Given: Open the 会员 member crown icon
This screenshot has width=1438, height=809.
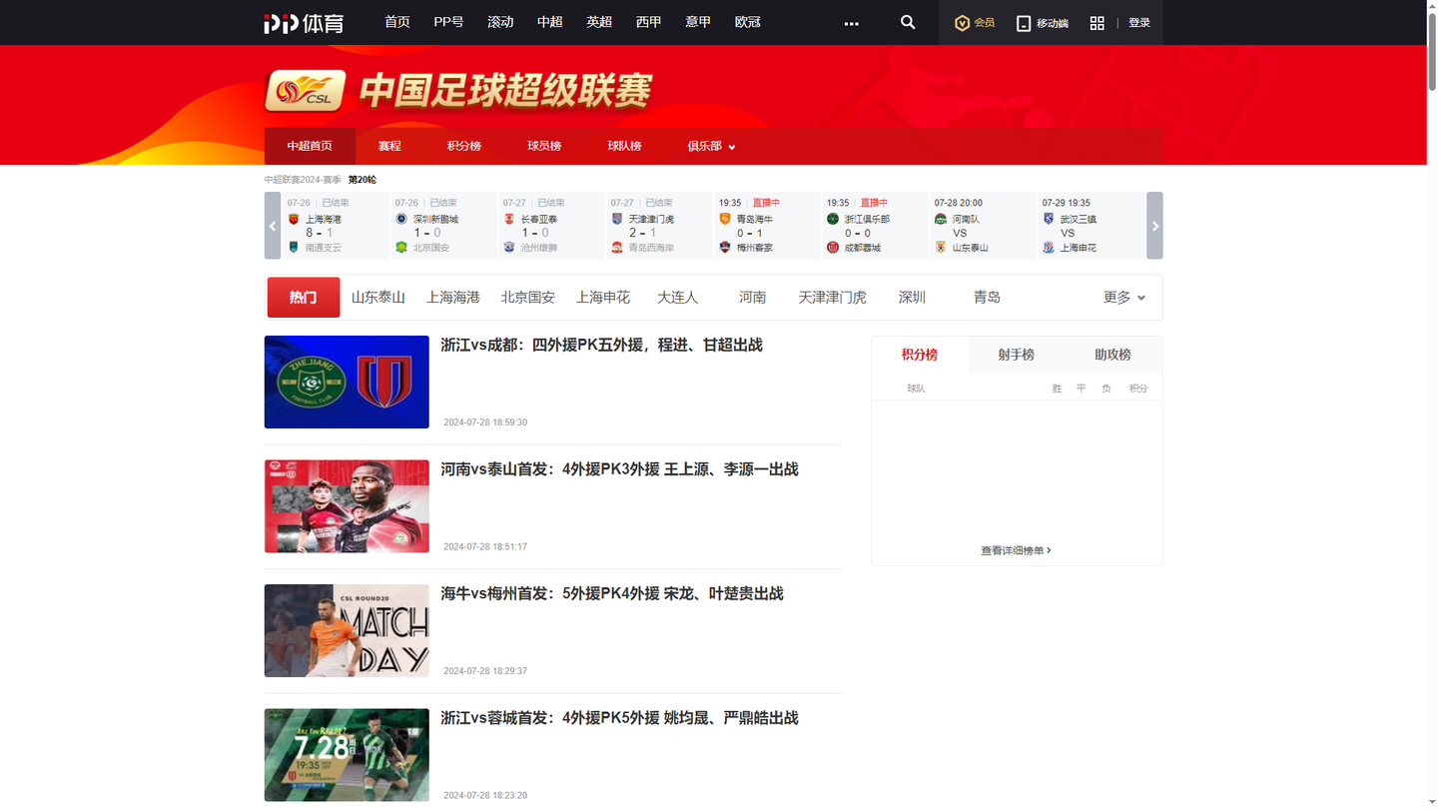Looking at the screenshot, I should coord(962,23).
